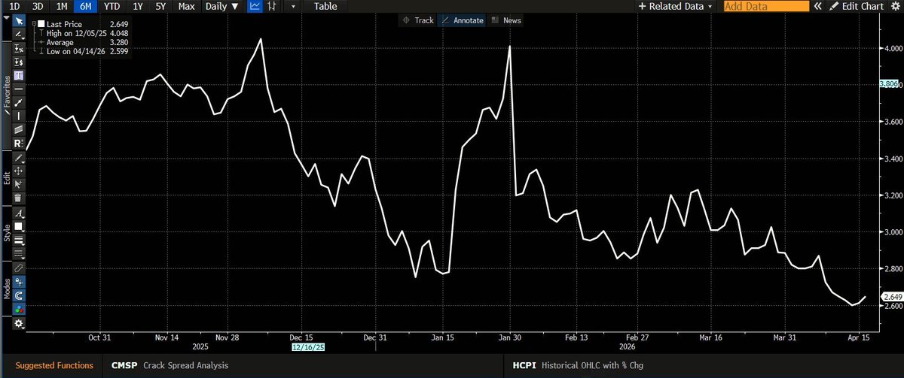Toggle Annotate mode
Screen dimensions: 904x378
pyautogui.click(x=463, y=20)
